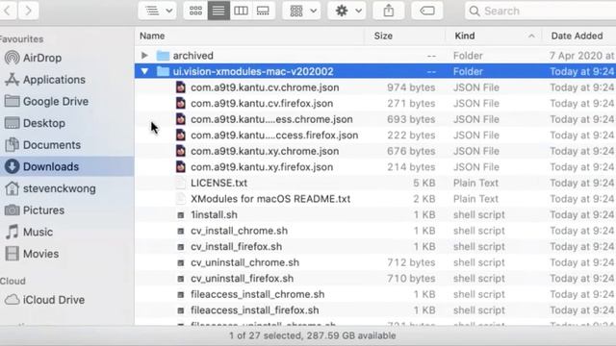This screenshot has height=346, width=616.
Task: Click the Edit Tags icon
Action: [427, 11]
